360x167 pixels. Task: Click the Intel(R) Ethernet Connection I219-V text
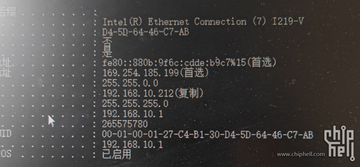[x=203, y=22]
